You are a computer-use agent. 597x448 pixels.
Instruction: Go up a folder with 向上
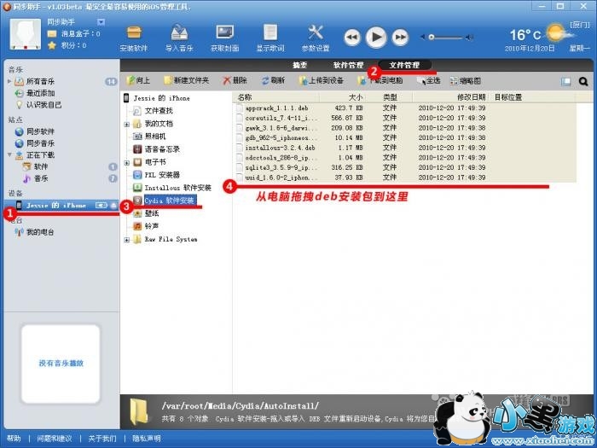coord(138,81)
